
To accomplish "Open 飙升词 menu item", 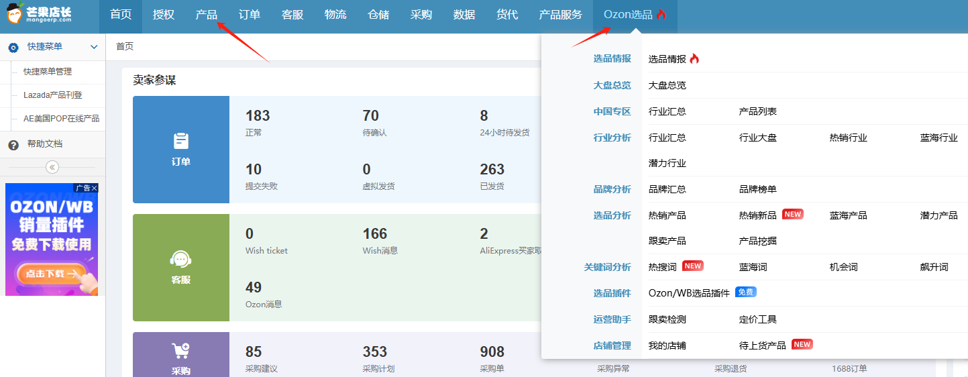I will (x=934, y=267).
